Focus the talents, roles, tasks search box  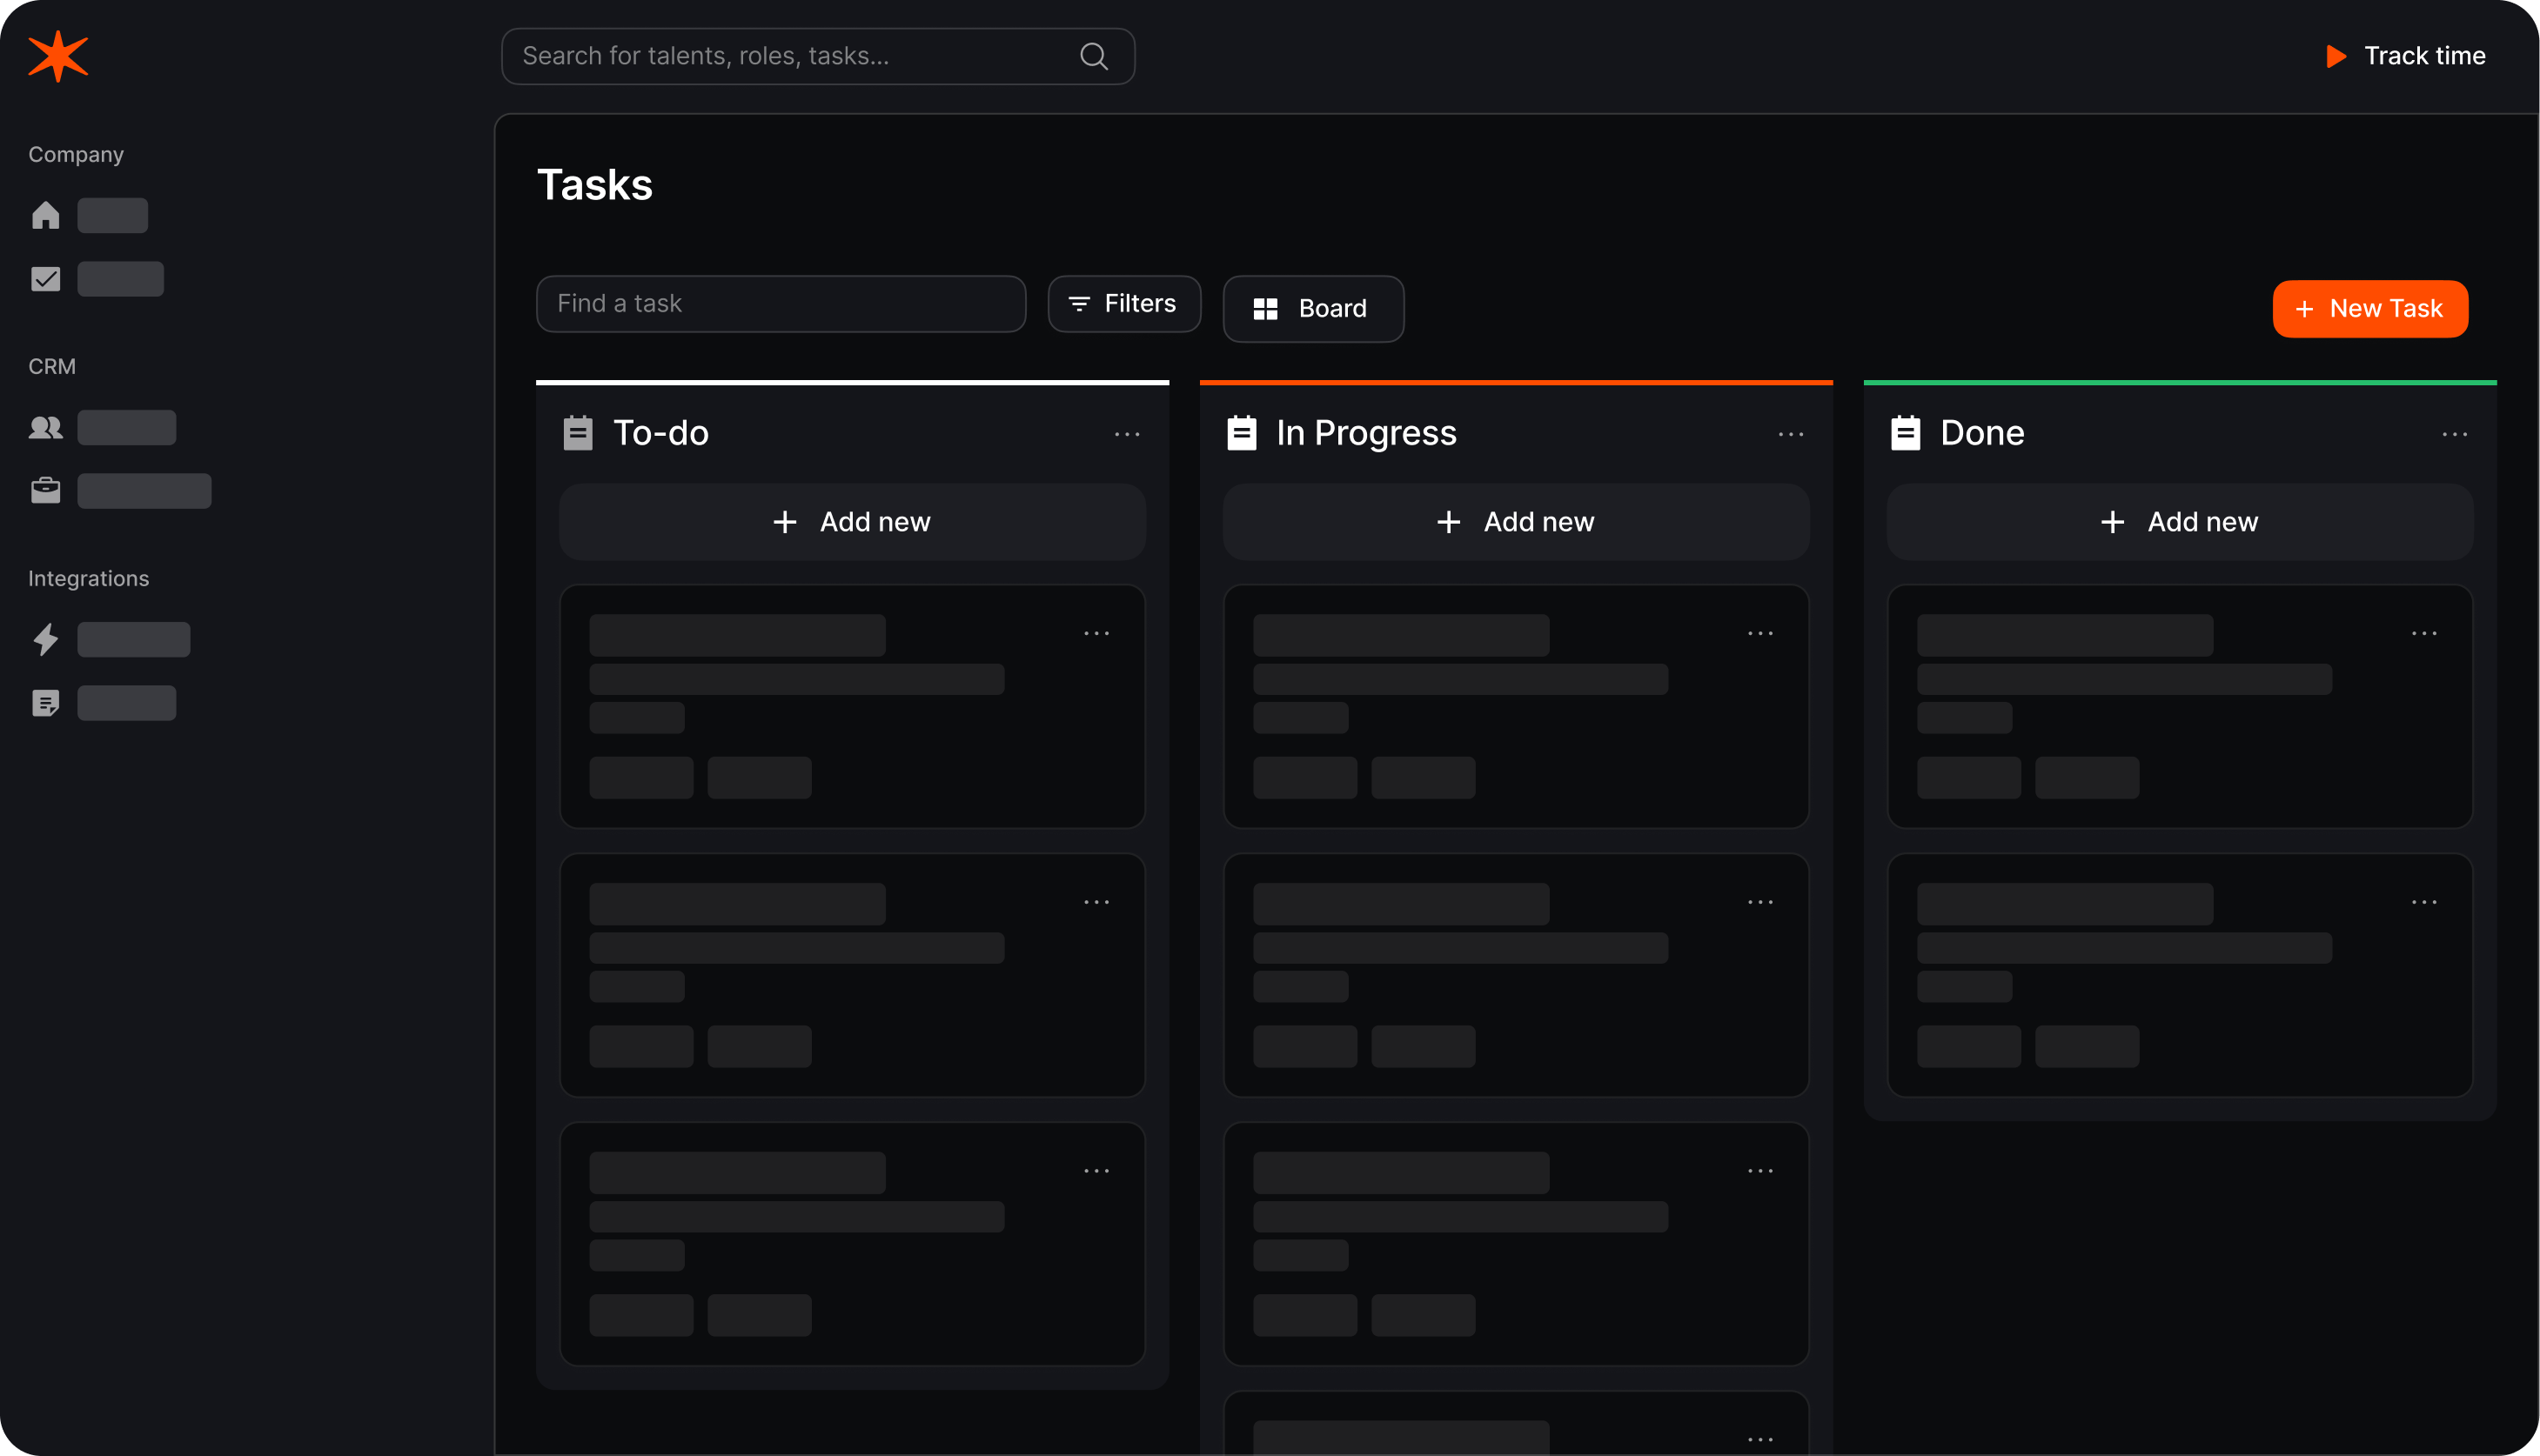[x=817, y=56]
